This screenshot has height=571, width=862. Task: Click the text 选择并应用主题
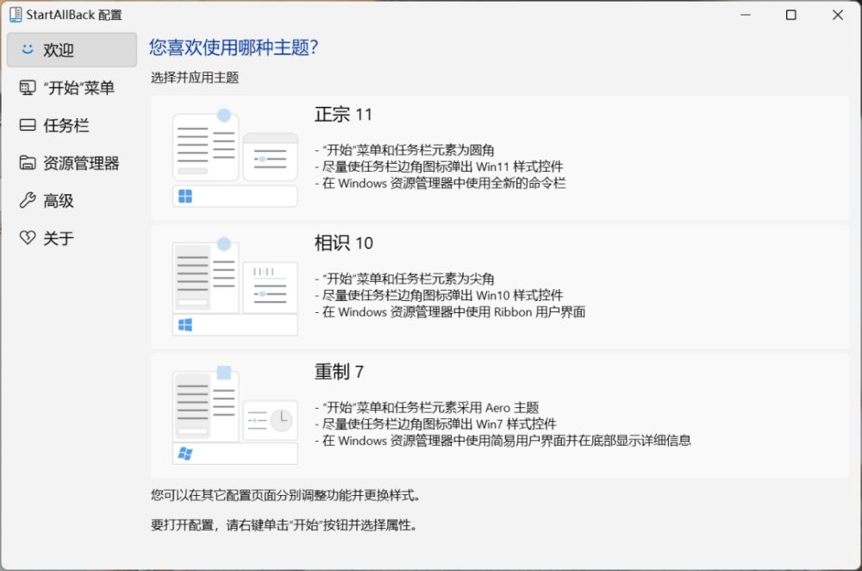coord(195,78)
